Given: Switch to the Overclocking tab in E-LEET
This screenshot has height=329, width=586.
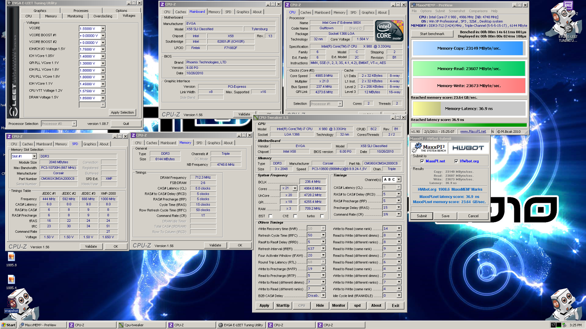Looking at the screenshot, I should (103, 16).
